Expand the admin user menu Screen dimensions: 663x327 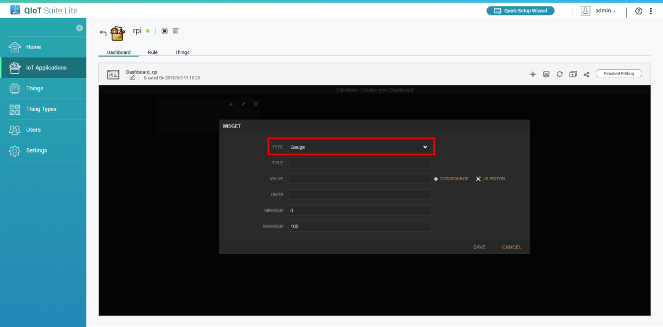point(599,11)
